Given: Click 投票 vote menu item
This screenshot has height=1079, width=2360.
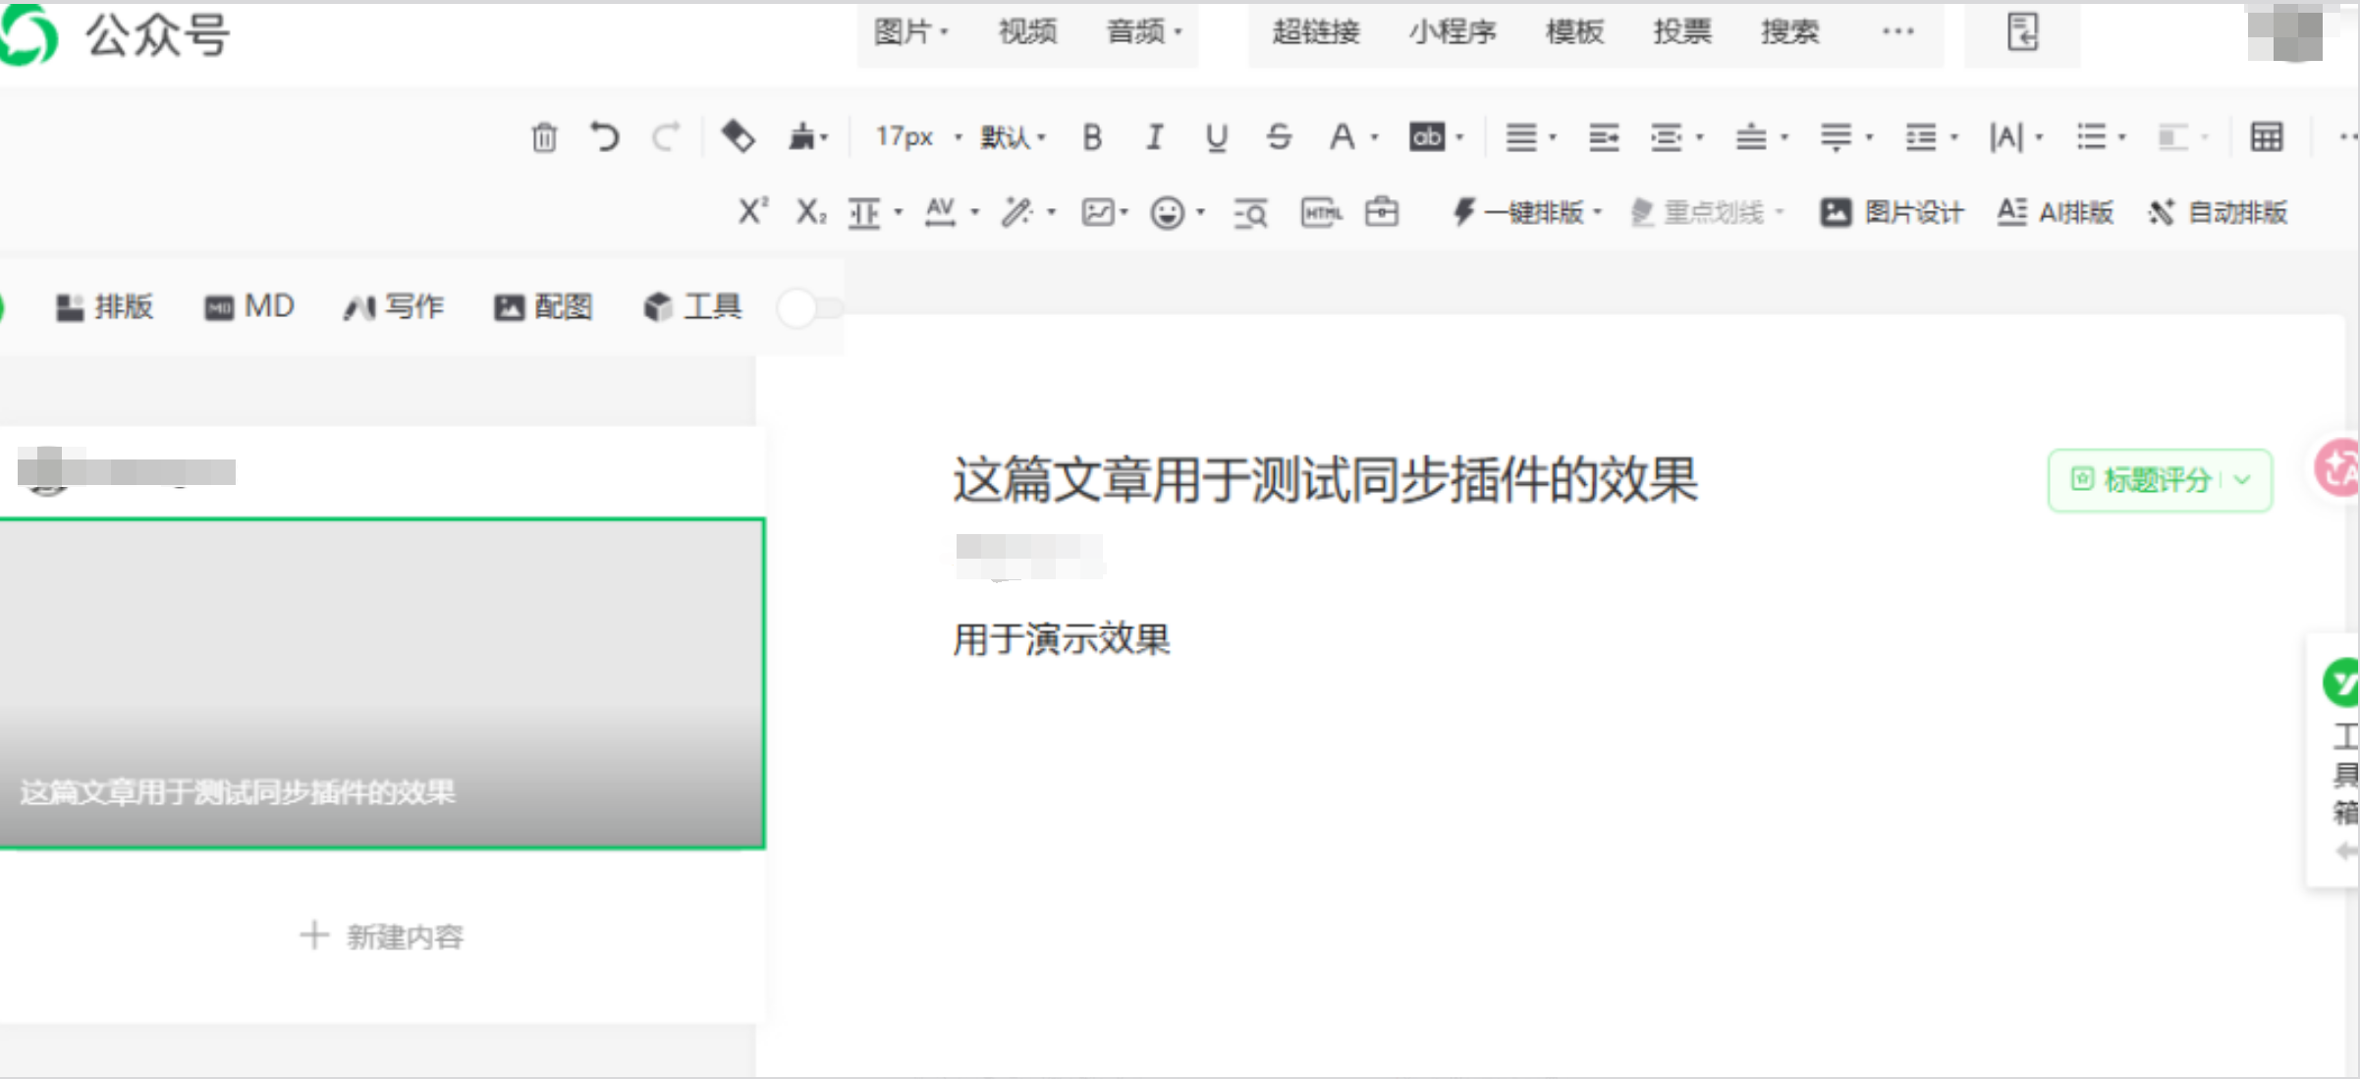Looking at the screenshot, I should click(1681, 32).
